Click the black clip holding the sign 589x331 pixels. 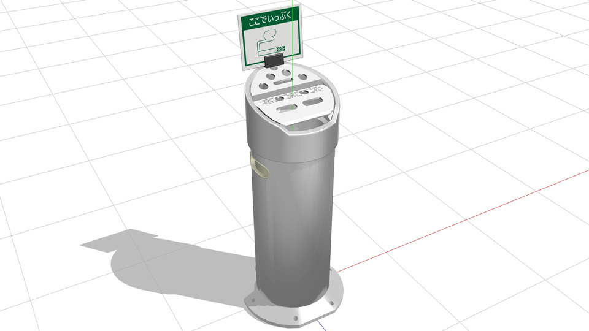(x=274, y=59)
